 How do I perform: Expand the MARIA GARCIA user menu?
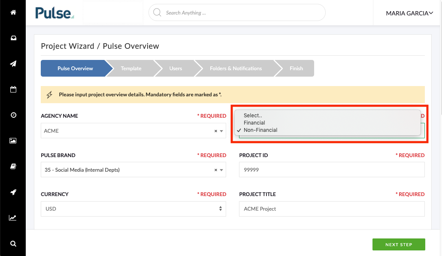click(x=409, y=13)
